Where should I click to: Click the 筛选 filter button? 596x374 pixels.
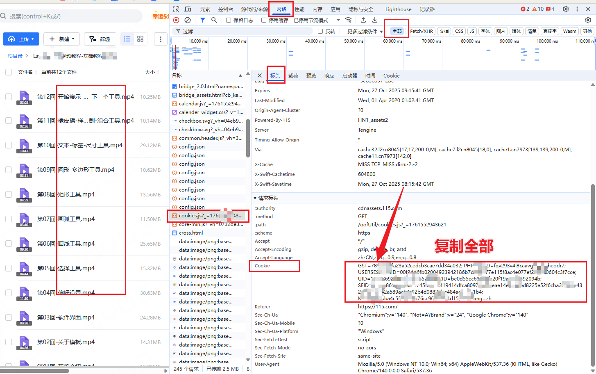pyautogui.click(x=100, y=39)
